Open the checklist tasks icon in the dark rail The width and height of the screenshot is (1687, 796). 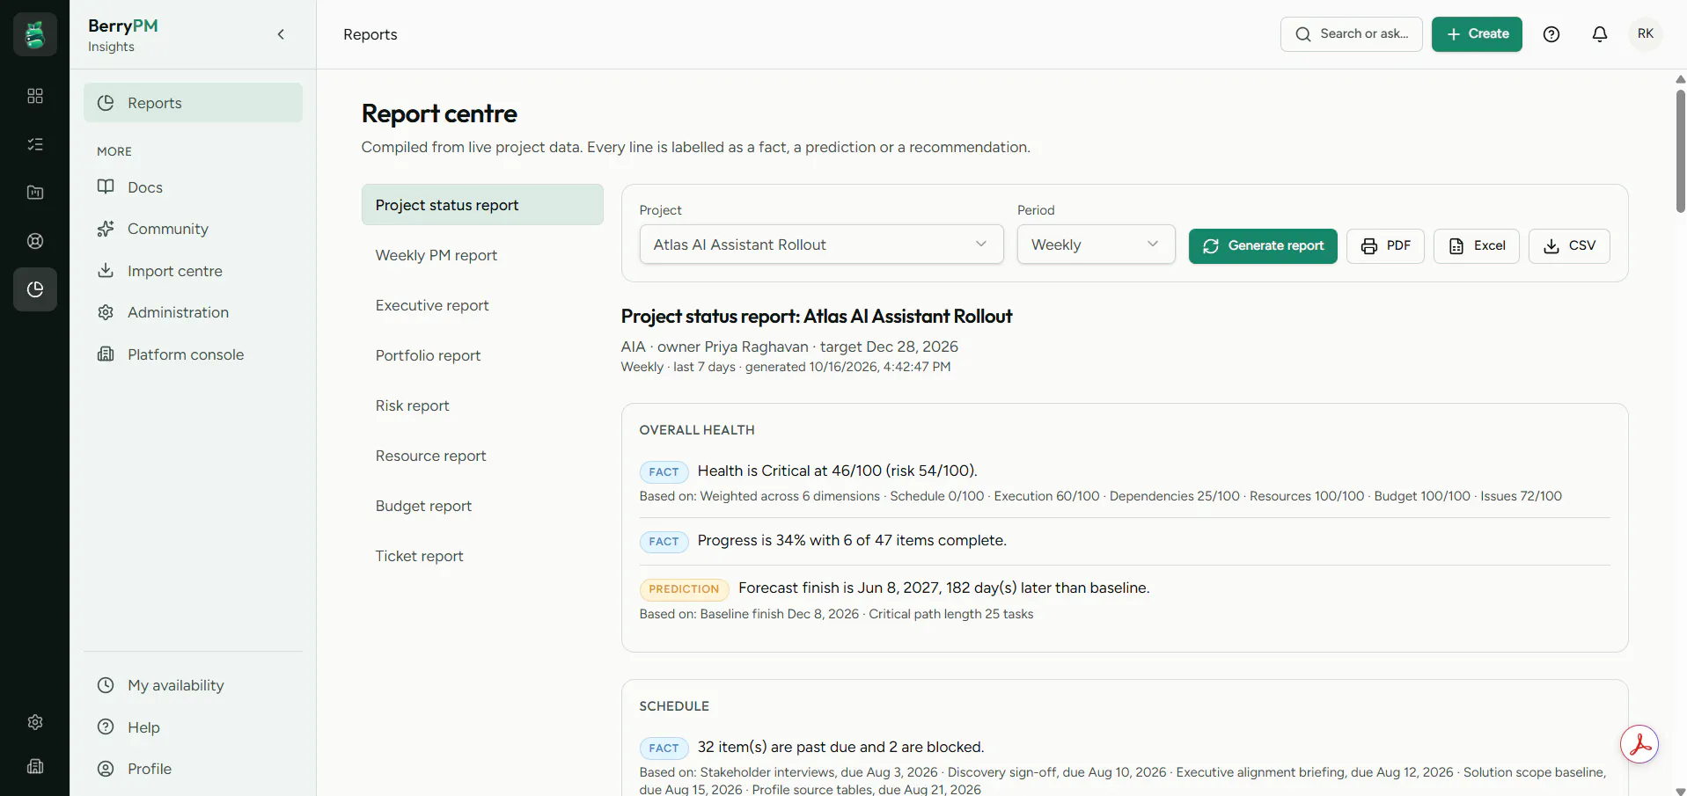(35, 144)
